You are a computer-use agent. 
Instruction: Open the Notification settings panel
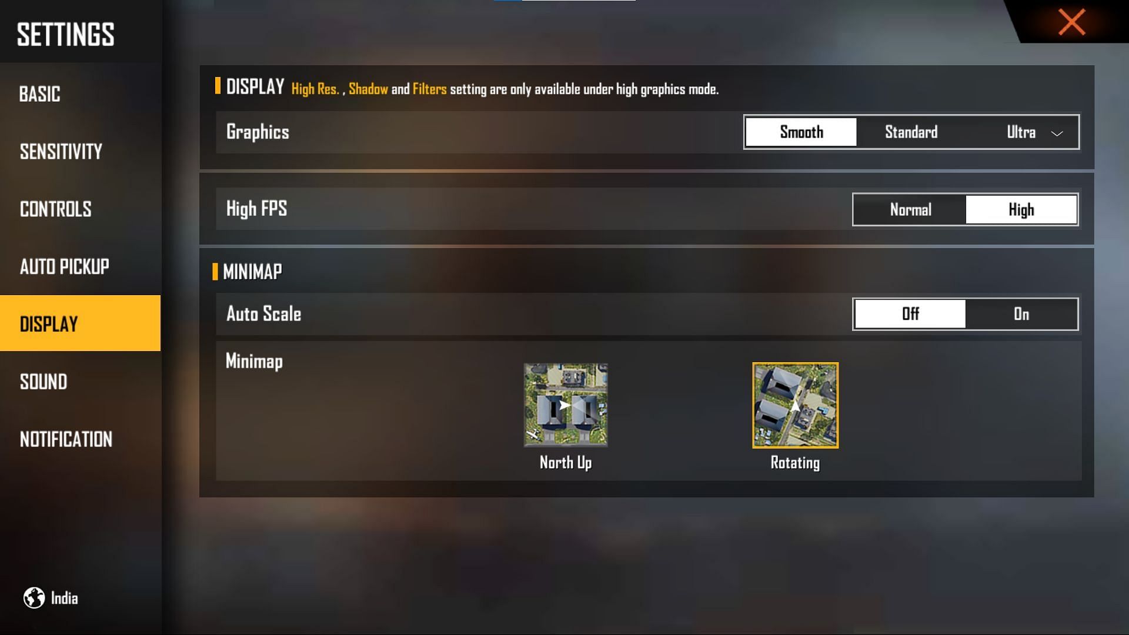pyautogui.click(x=66, y=439)
